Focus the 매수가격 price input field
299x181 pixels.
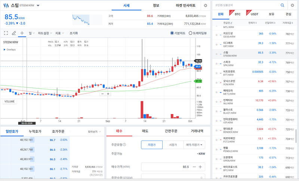(x=173, y=167)
